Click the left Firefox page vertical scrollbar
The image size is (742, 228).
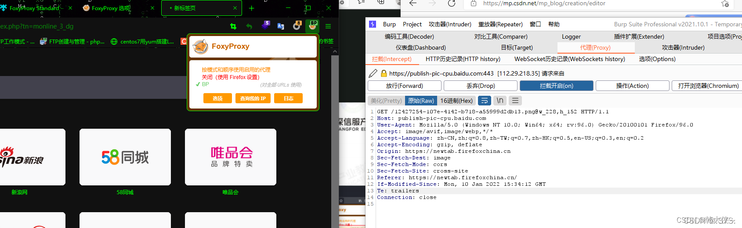335,138
